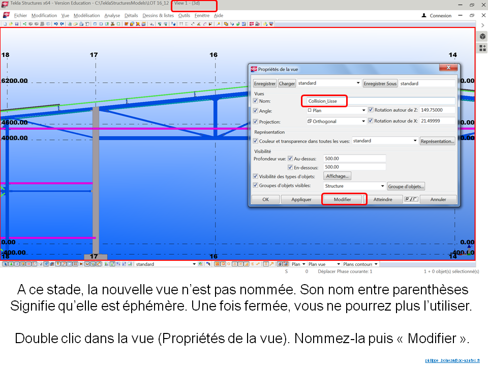Open the Outils menu

[x=184, y=15]
